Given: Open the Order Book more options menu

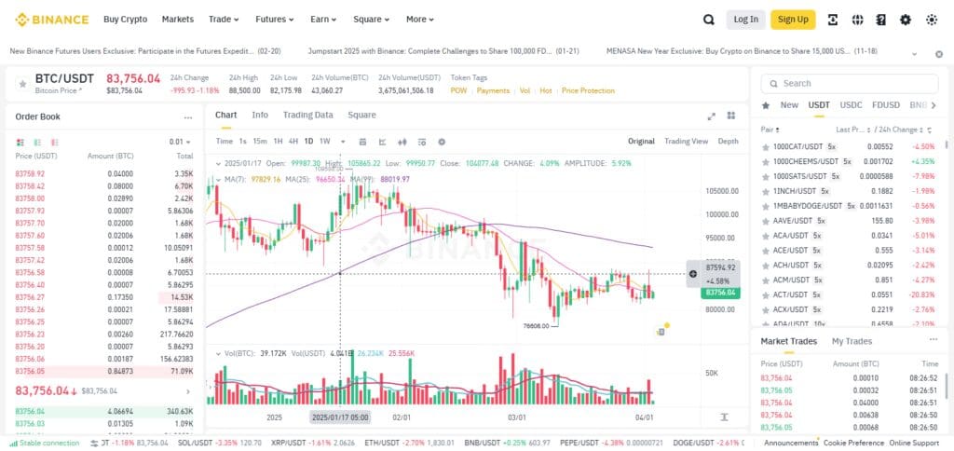Looking at the screenshot, I should (188, 116).
